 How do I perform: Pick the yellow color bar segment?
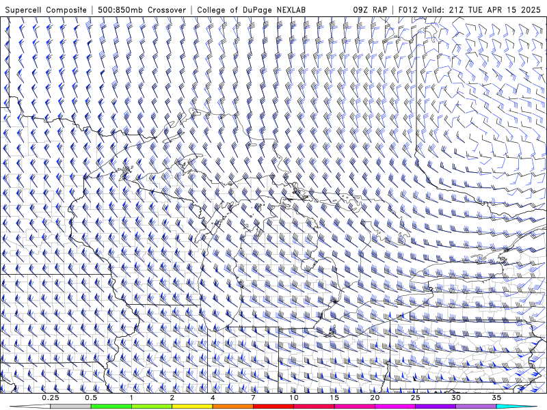click(192, 407)
